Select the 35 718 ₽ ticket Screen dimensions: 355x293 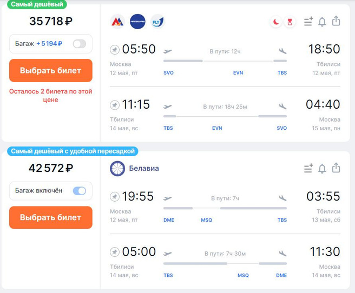pyautogui.click(x=51, y=70)
